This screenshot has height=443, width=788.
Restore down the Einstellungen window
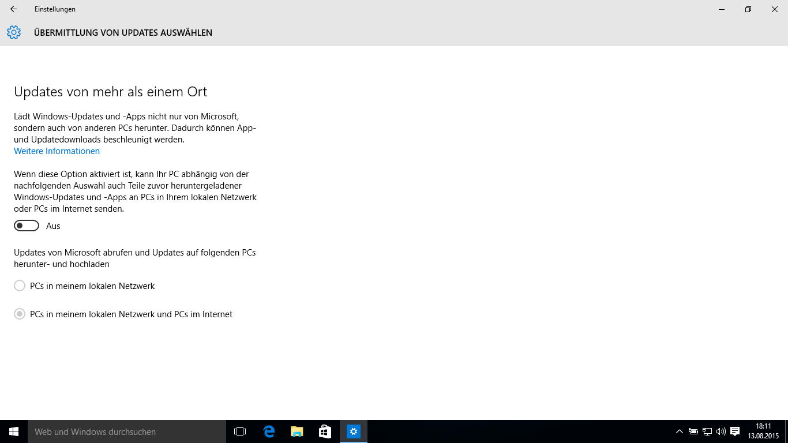click(x=748, y=9)
